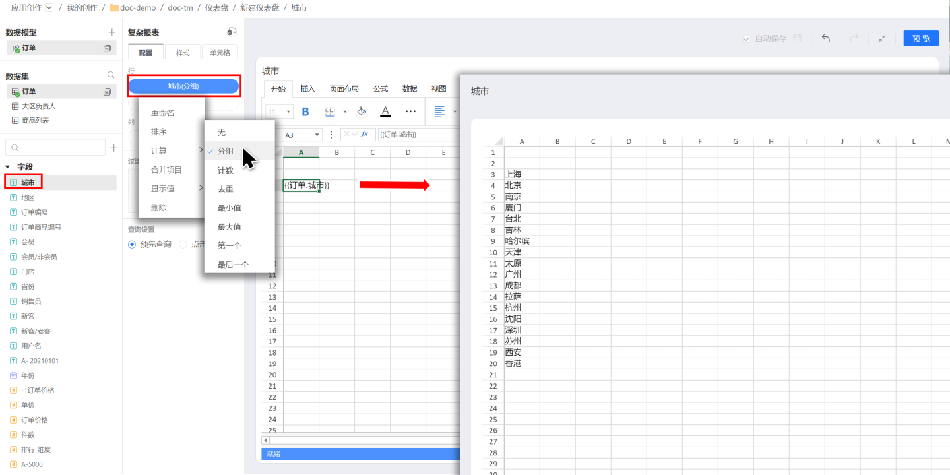
Task: Select the 订单编号 field in list
Action: (x=34, y=212)
